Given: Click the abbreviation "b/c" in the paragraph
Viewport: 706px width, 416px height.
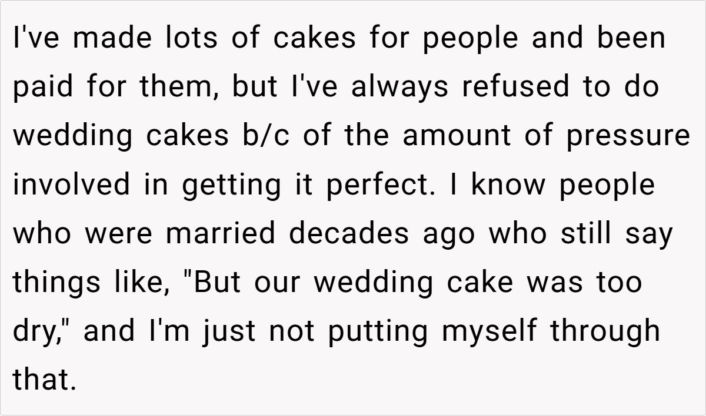Looking at the screenshot, I should pos(259,136).
